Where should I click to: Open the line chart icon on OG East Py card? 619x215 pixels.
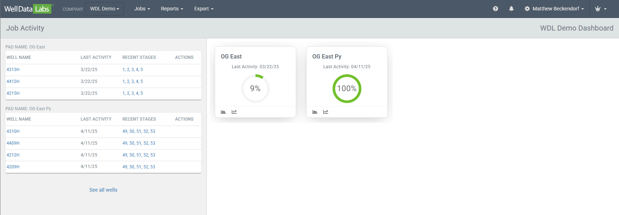[x=326, y=112]
